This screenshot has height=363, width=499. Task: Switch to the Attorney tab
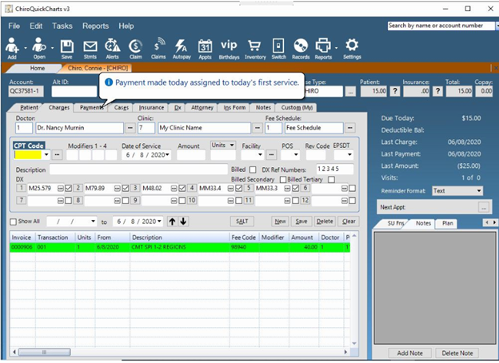[202, 107]
